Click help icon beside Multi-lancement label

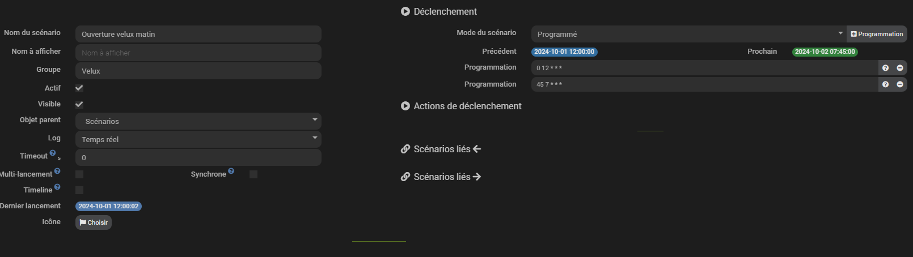pos(57,171)
